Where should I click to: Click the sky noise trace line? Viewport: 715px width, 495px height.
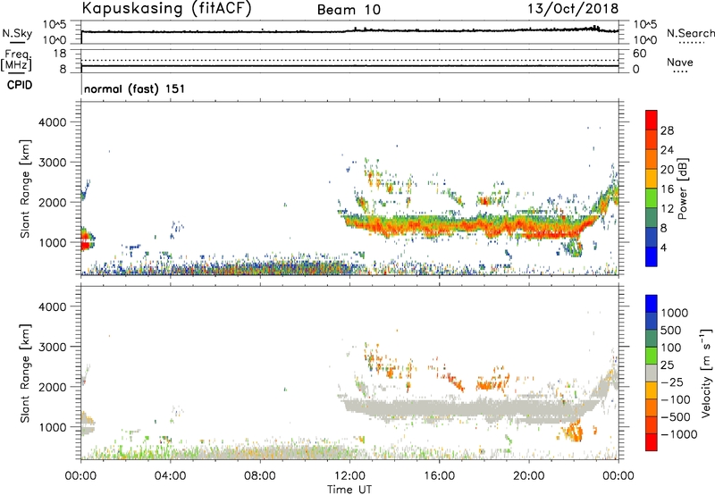(x=349, y=31)
